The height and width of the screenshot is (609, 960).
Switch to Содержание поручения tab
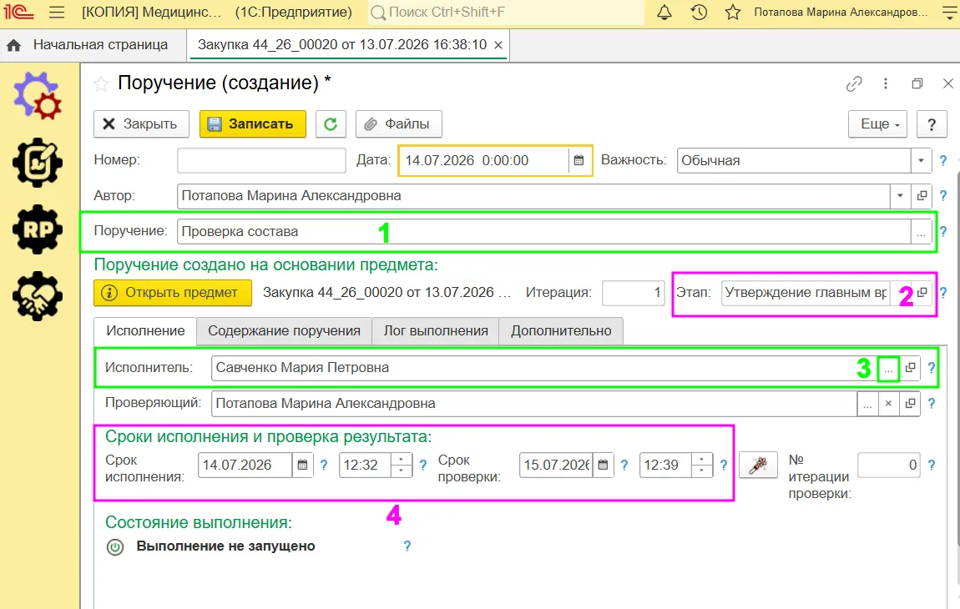(284, 331)
